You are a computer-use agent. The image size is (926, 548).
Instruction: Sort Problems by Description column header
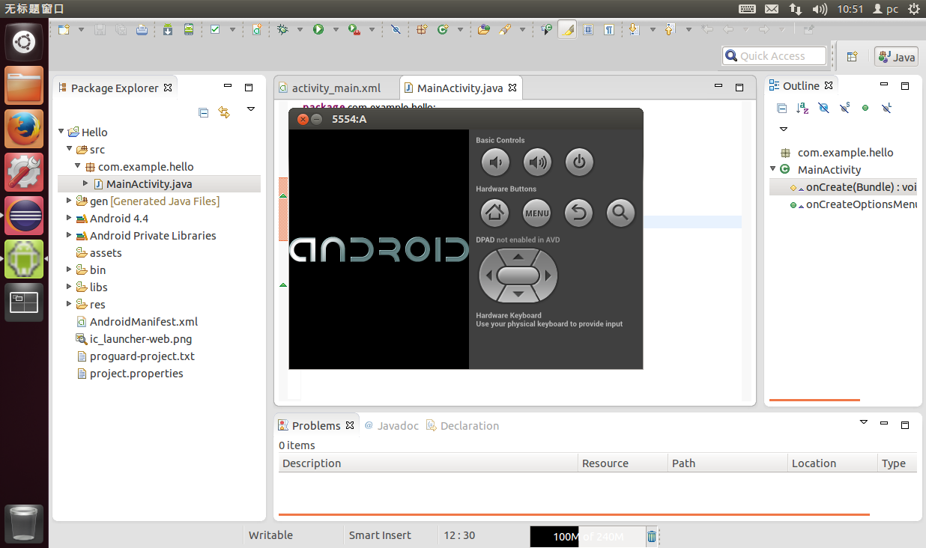tap(428, 463)
